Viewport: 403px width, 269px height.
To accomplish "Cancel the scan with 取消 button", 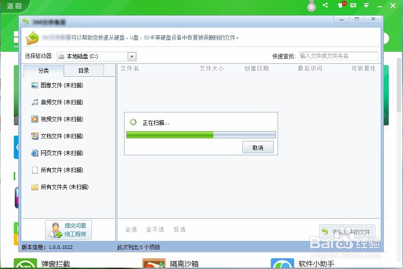I will 258,147.
